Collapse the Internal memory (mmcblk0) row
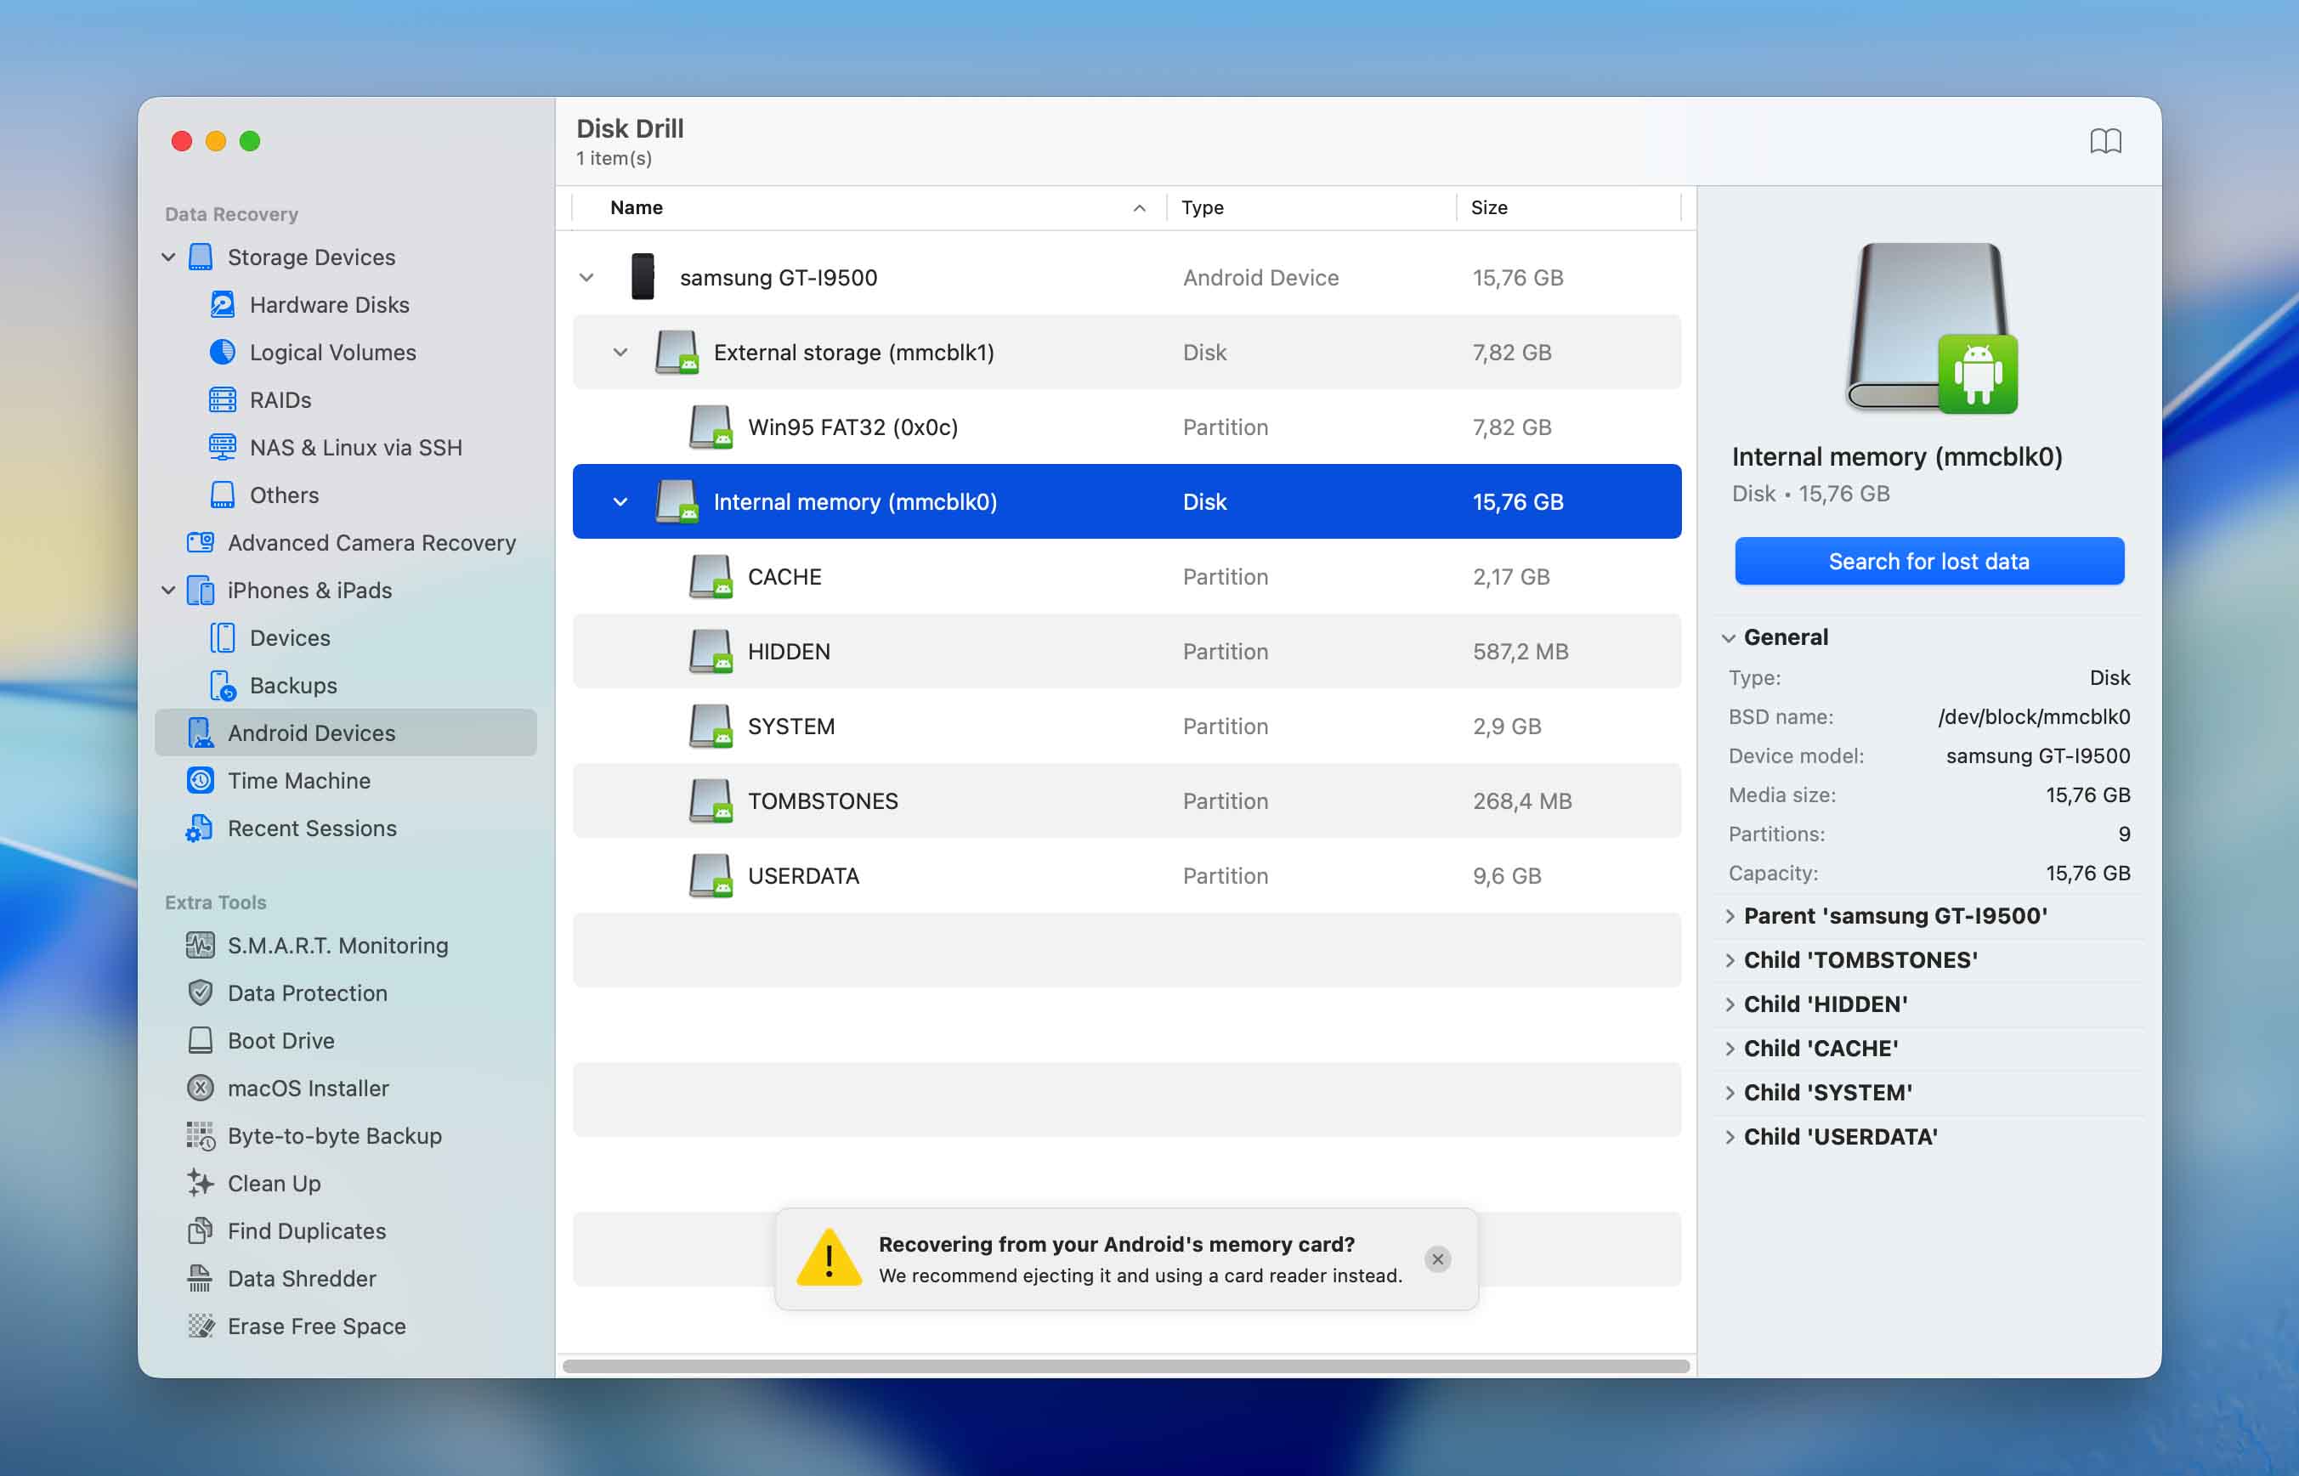The width and height of the screenshot is (2299, 1476). 620,501
